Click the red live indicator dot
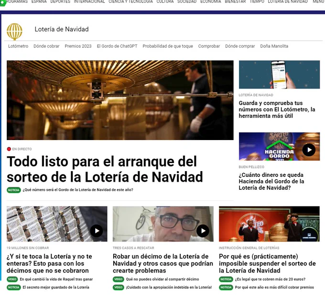The image size is (325, 295). pyautogui.click(x=9, y=149)
